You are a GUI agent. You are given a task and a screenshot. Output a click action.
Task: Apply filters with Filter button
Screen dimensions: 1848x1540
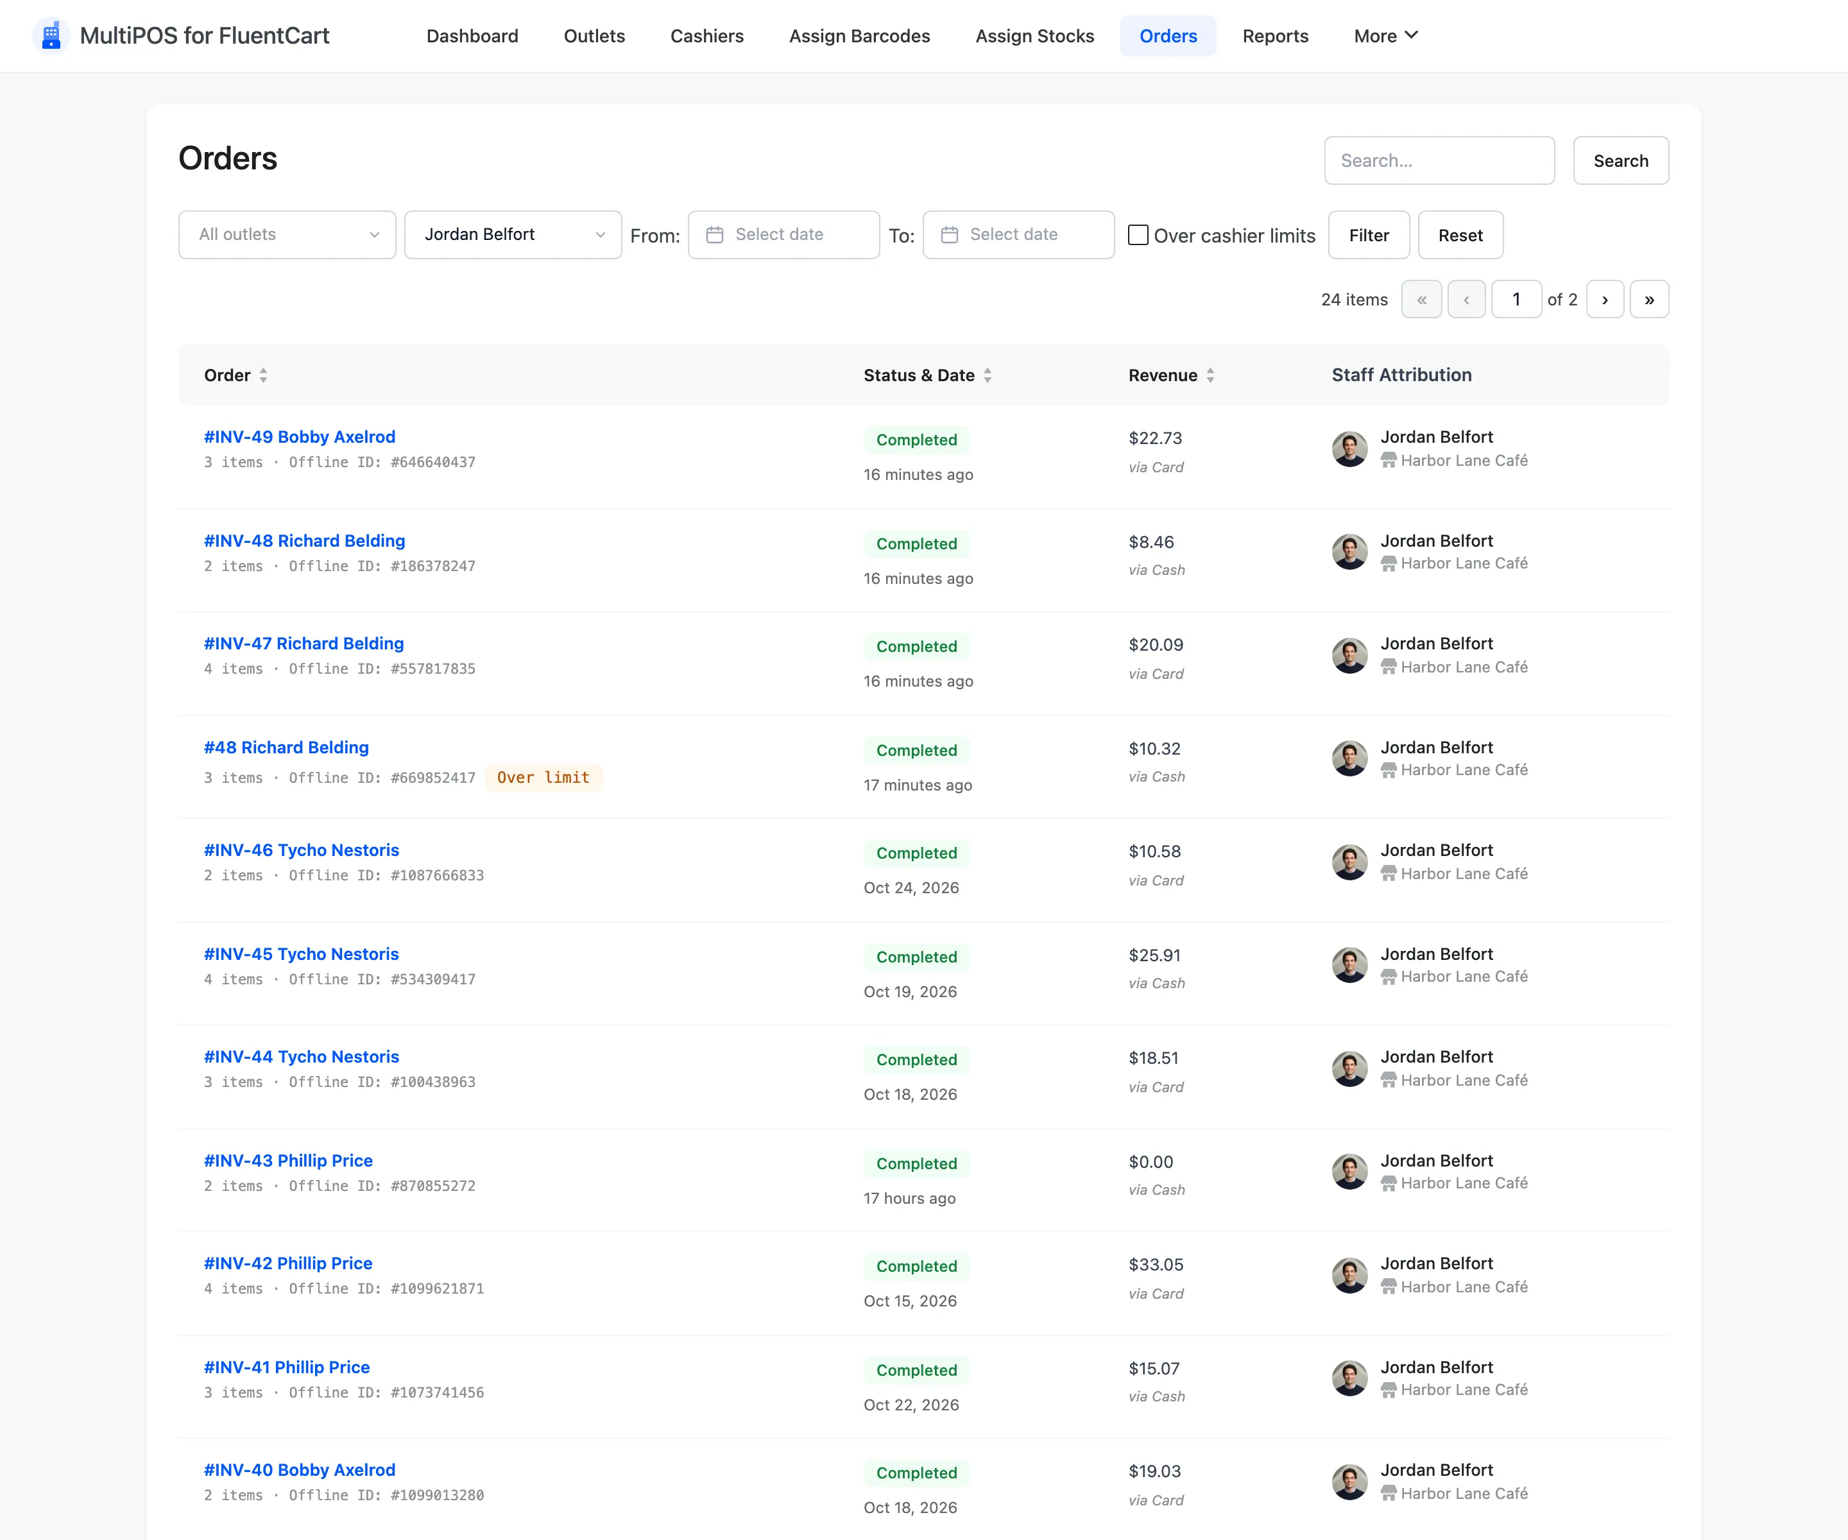[1369, 235]
